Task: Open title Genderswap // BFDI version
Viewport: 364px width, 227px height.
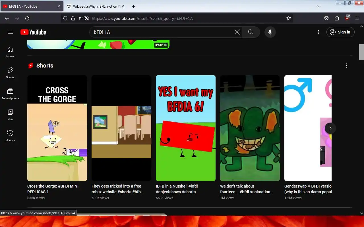Action: coord(308,189)
